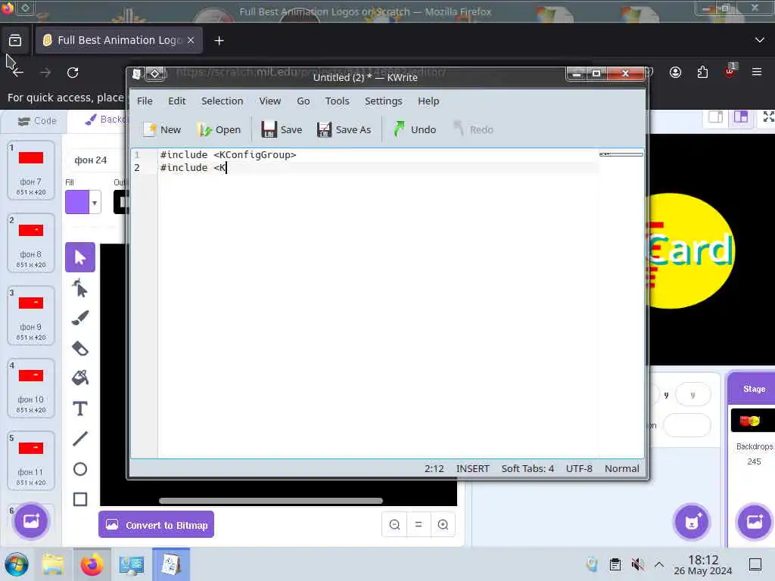Select backdrop thumbnail фон 11
Screen dimensions: 775x581
30,461
